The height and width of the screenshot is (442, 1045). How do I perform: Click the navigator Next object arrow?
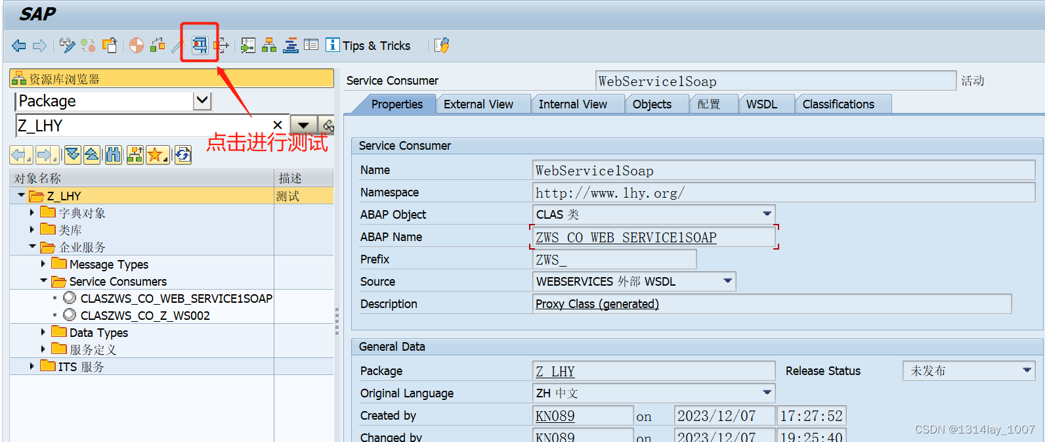[x=47, y=155]
